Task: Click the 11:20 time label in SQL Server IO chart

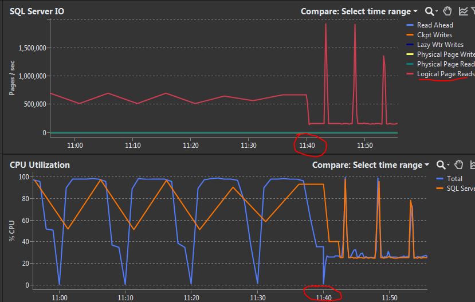Action: click(191, 146)
